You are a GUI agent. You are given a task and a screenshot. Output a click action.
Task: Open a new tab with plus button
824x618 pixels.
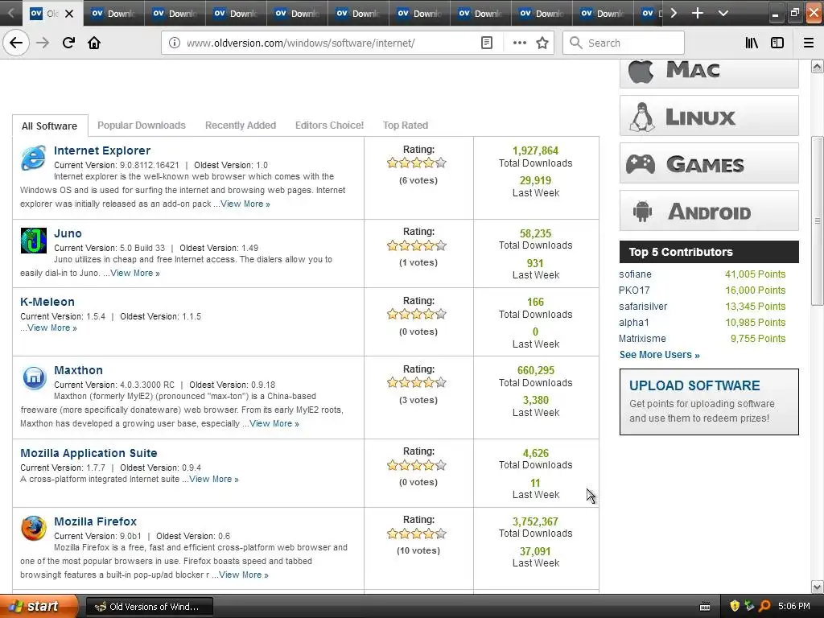698,13
